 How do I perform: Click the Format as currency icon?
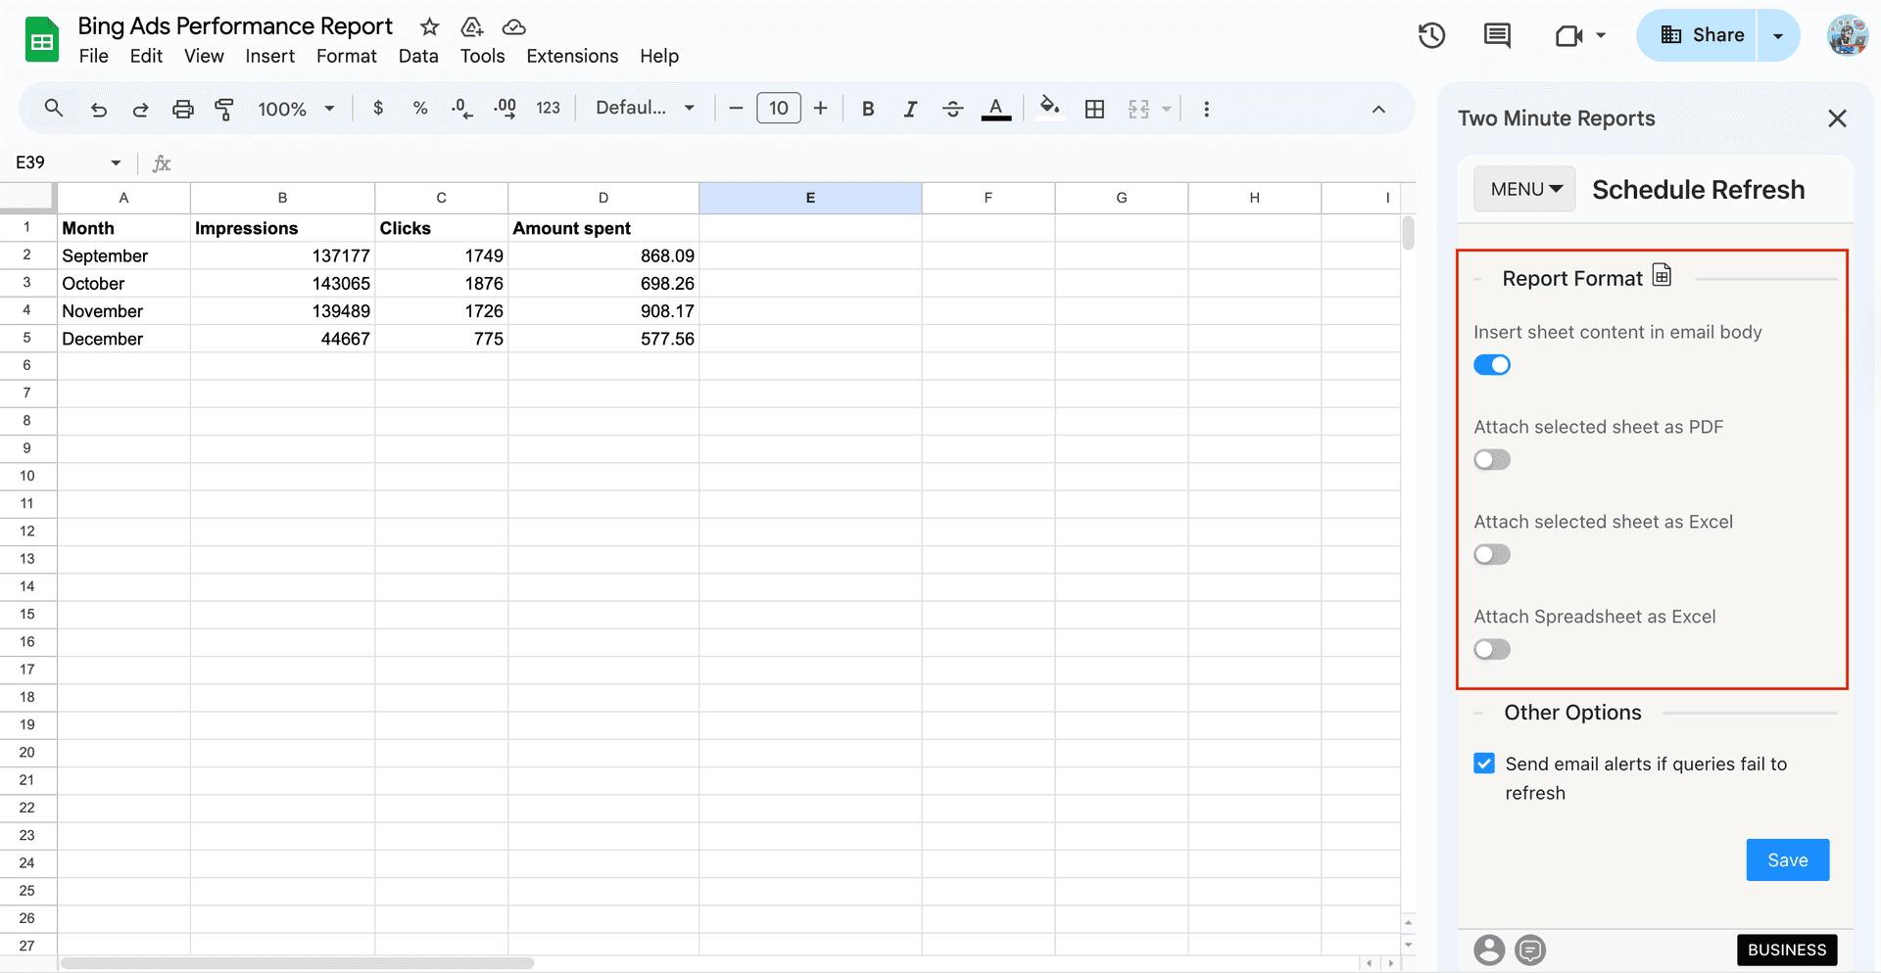click(x=378, y=108)
